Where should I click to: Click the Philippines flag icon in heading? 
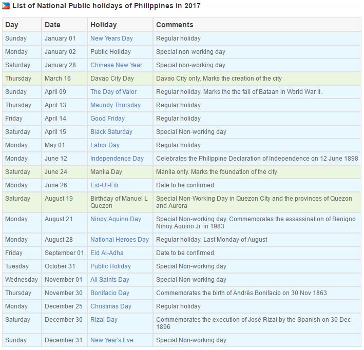click(6, 6)
